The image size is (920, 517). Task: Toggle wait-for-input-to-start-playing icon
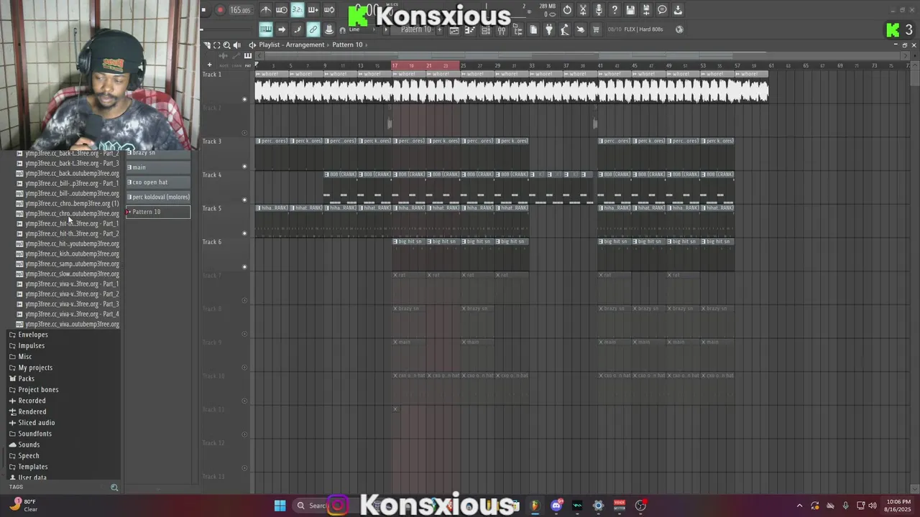[x=282, y=10]
